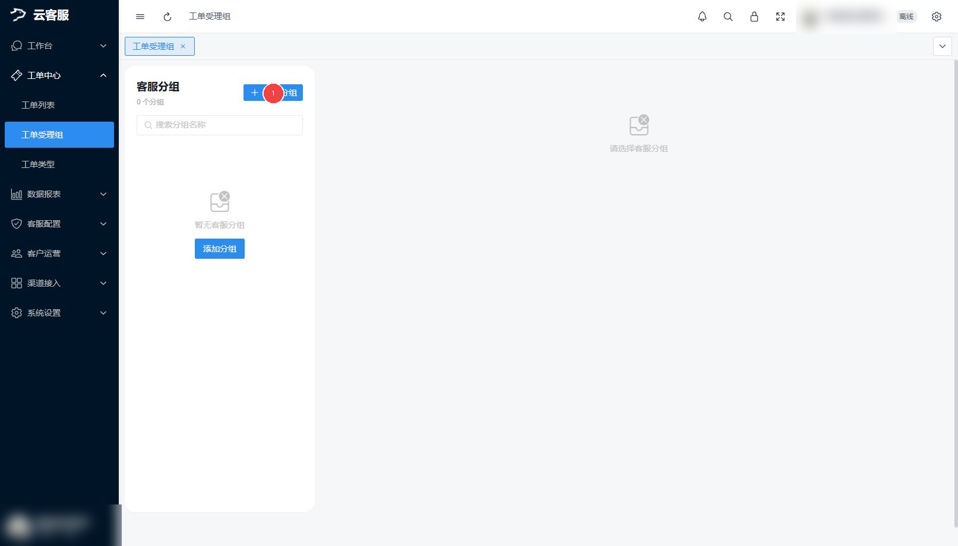The width and height of the screenshot is (958, 546).
Task: Expand the 客户运营 menu
Action: 59,253
